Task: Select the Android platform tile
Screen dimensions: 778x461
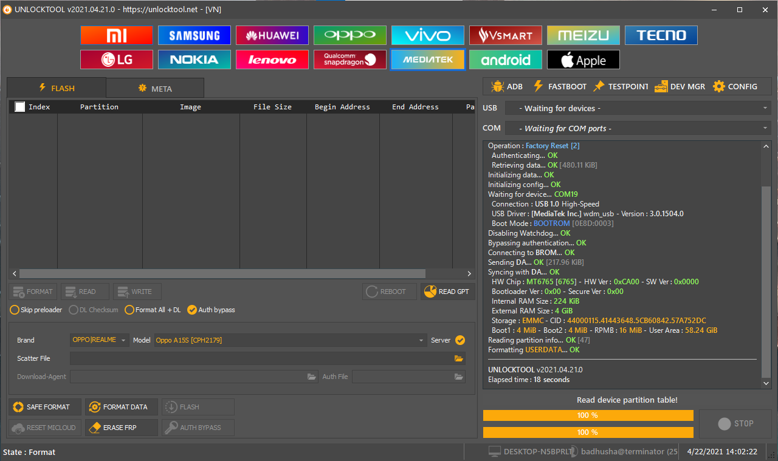Action: 506,60
